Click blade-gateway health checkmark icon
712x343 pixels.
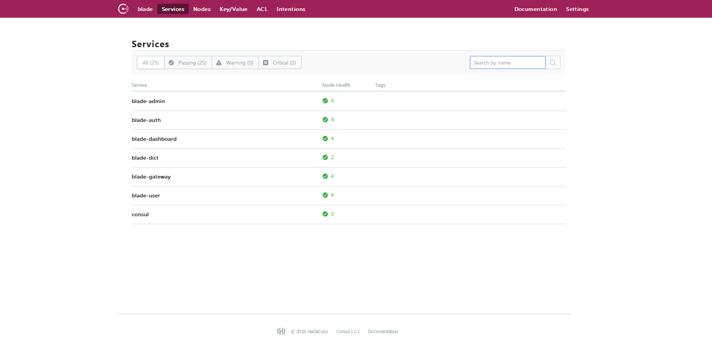click(325, 176)
